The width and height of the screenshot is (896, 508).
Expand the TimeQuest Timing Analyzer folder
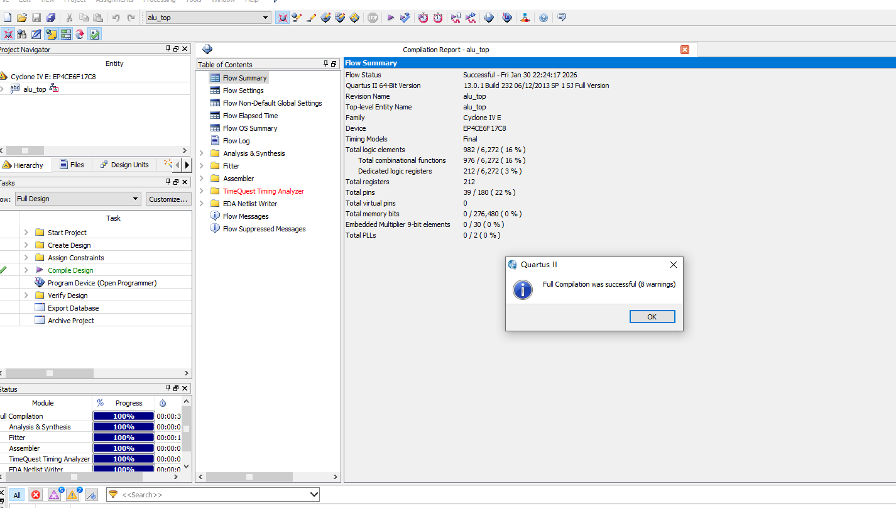(x=202, y=191)
